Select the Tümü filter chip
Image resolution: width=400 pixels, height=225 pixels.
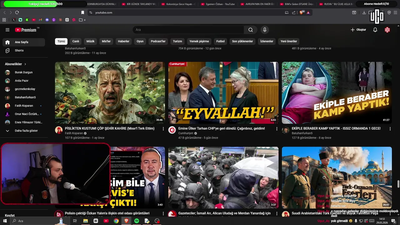click(61, 41)
